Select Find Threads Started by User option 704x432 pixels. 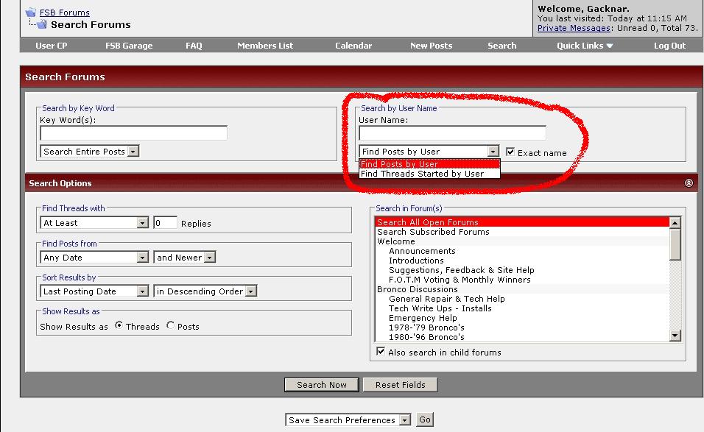pyautogui.click(x=429, y=174)
